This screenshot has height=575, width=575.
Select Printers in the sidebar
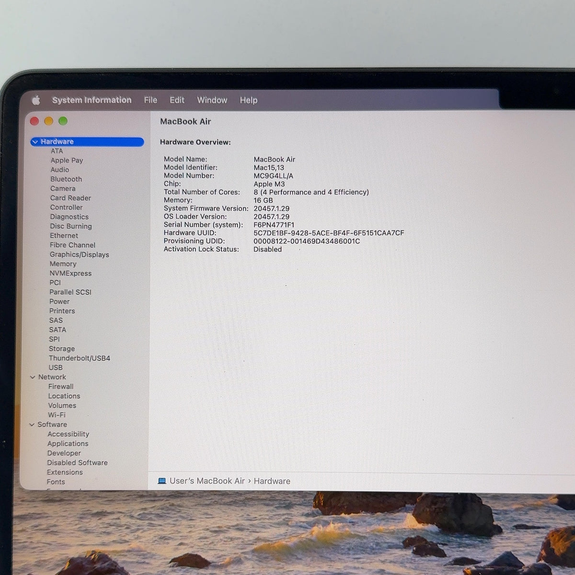pyautogui.click(x=62, y=311)
